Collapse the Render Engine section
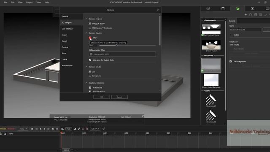 pyautogui.click(x=87, y=19)
